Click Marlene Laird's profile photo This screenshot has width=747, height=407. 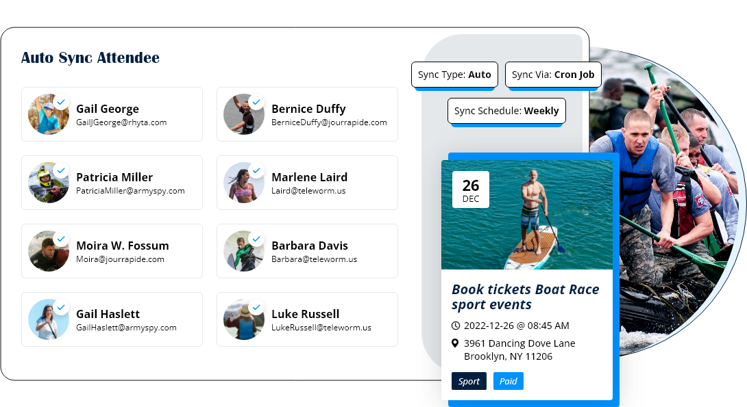(243, 183)
